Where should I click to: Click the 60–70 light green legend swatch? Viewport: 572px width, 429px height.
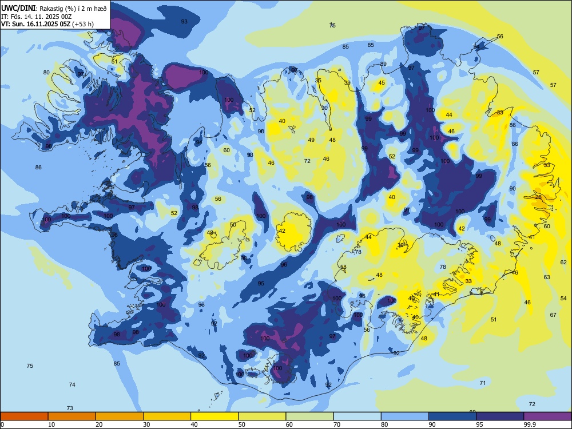[309, 416]
